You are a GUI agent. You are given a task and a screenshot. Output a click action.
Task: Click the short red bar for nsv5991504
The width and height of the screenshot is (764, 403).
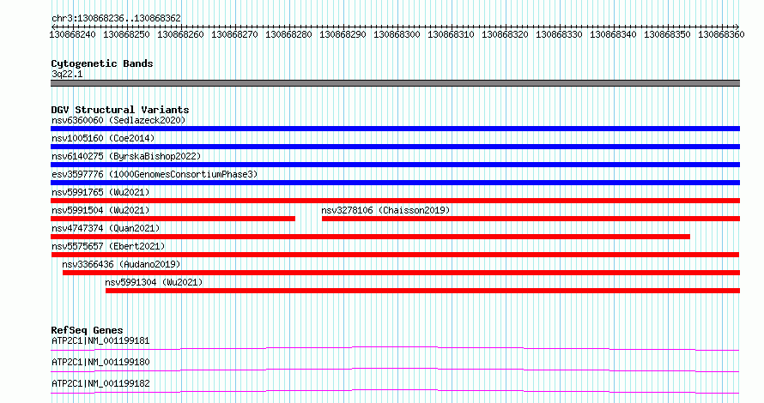(173, 219)
